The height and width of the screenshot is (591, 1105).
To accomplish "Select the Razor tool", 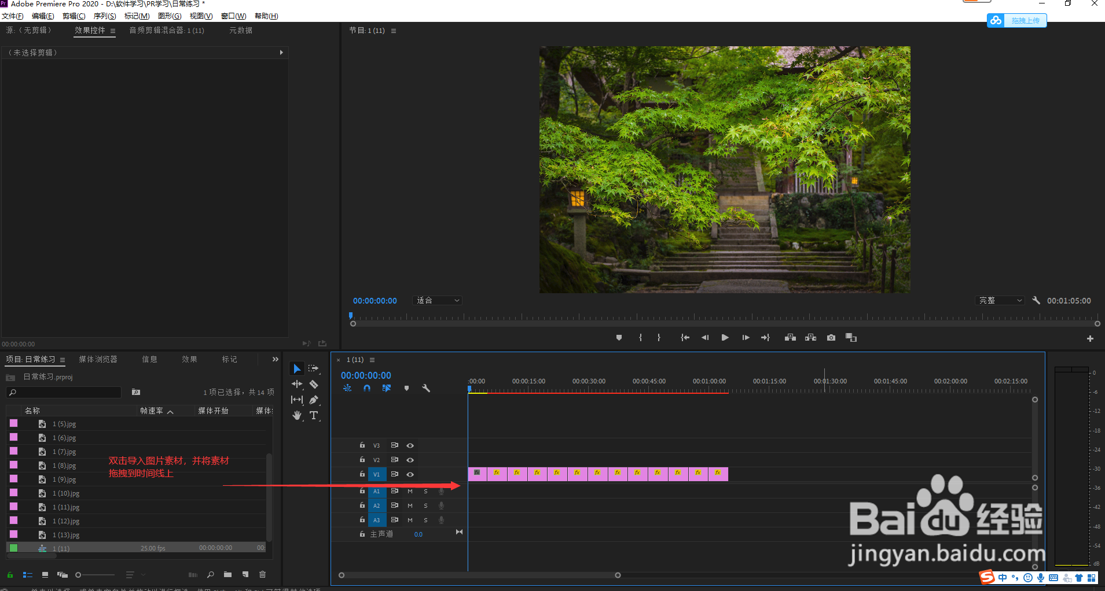I will (314, 384).
